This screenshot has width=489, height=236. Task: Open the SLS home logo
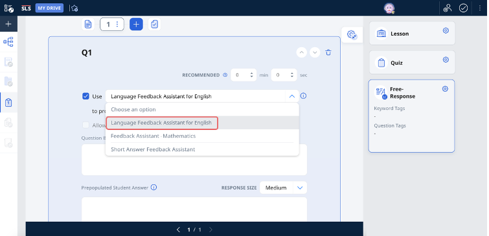point(26,8)
